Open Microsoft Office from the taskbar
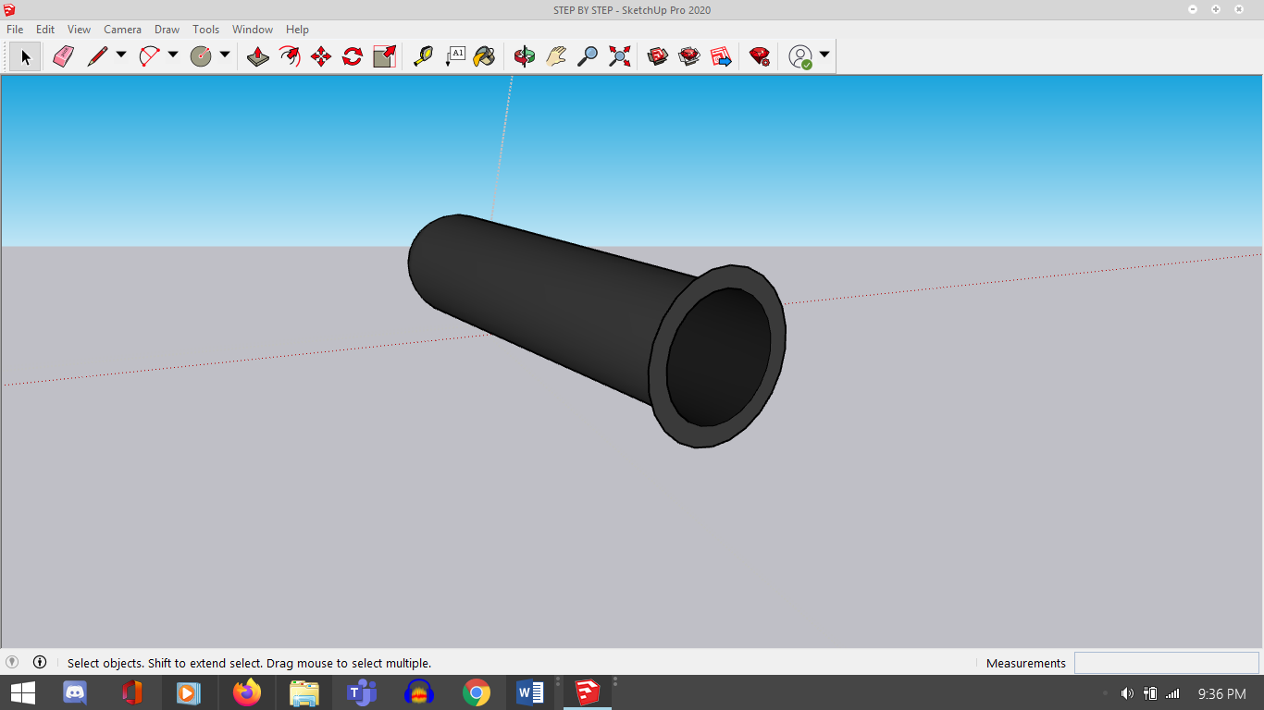 [x=132, y=692]
